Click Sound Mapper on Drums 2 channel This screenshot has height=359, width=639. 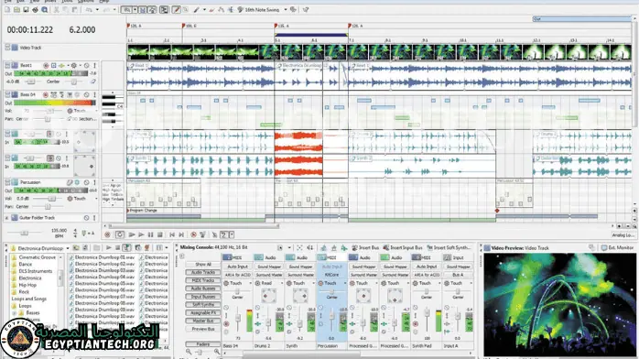[269, 267]
